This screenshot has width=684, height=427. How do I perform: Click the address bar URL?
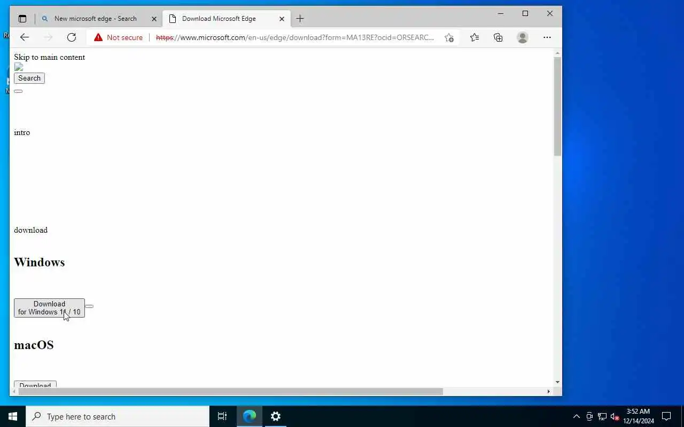coord(295,37)
